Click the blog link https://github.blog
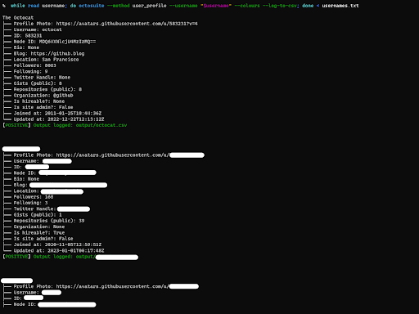The width and height of the screenshot is (419, 314). pyautogui.click(x=57, y=54)
